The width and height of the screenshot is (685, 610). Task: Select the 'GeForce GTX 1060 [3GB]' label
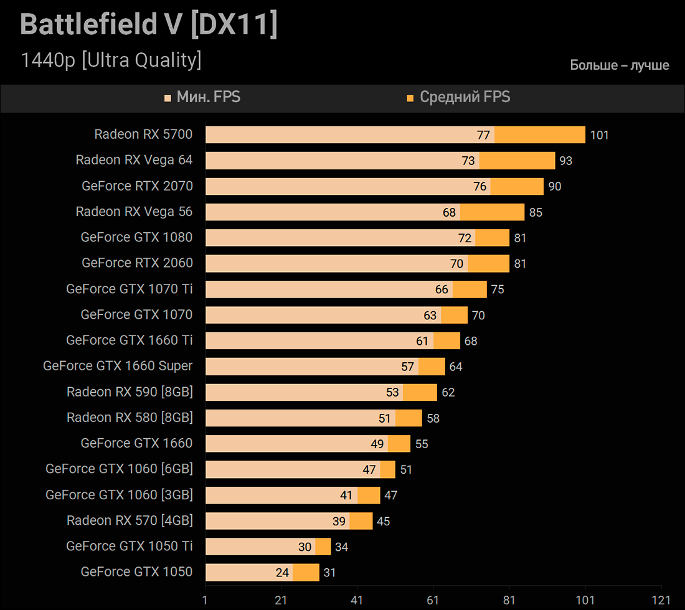(x=120, y=495)
